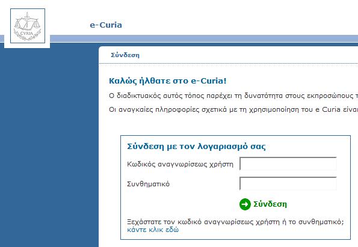Click the Συνθηματικό label
Viewport: 358px width, 247px height.
coord(149,184)
